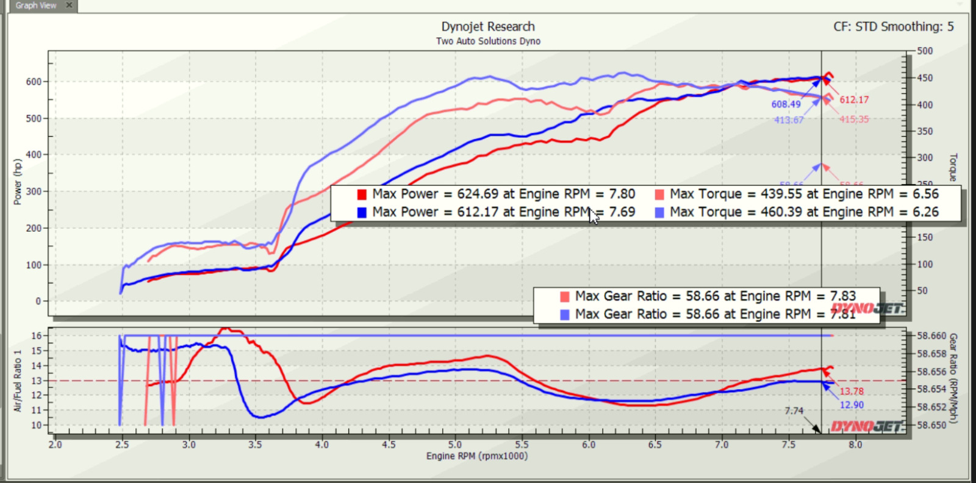
Task: Click the red 13.78 air/fuel value
Action: pyautogui.click(x=852, y=392)
